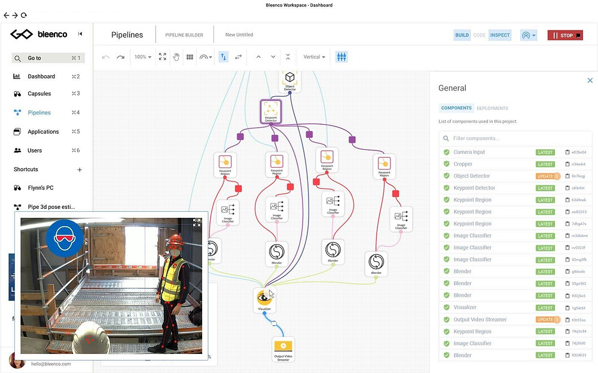The height and width of the screenshot is (373, 598).
Task: Stop the running pipeline
Action: tap(565, 35)
